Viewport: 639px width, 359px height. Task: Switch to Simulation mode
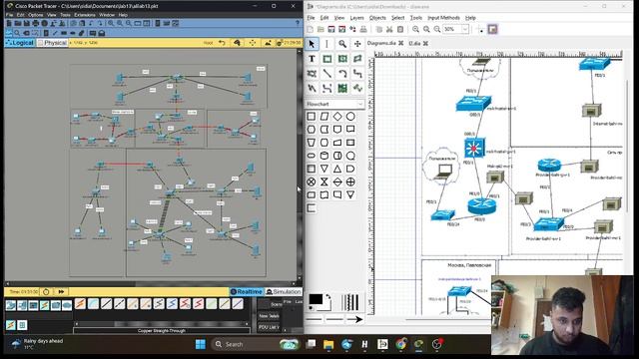(x=284, y=292)
